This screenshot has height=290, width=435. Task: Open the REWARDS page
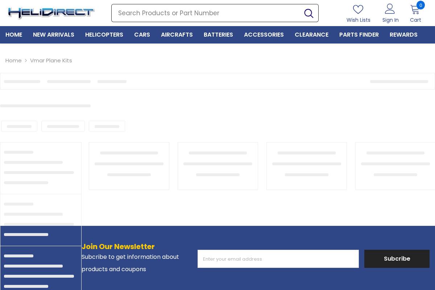[403, 34]
